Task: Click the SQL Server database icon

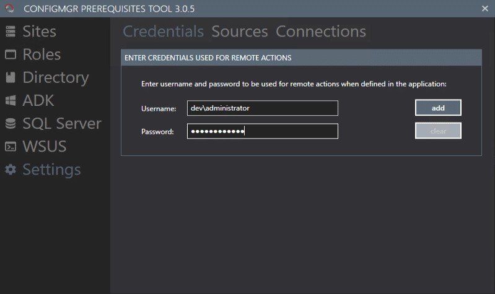Action: coord(11,124)
